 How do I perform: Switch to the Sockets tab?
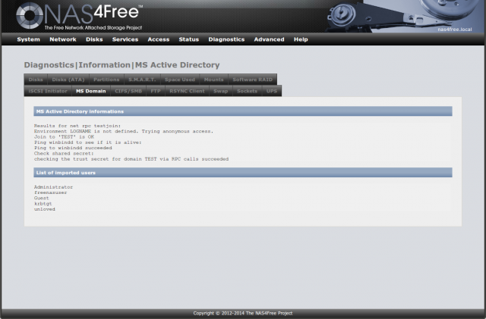[247, 91]
